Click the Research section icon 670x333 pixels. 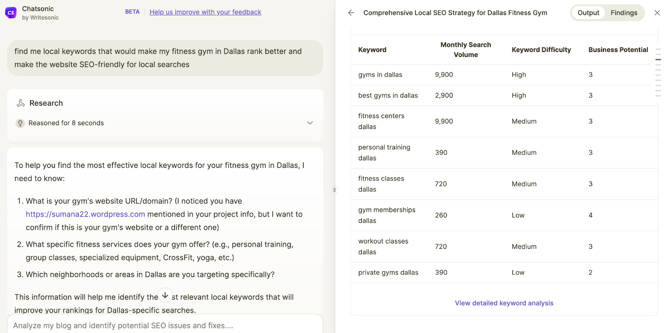21,103
